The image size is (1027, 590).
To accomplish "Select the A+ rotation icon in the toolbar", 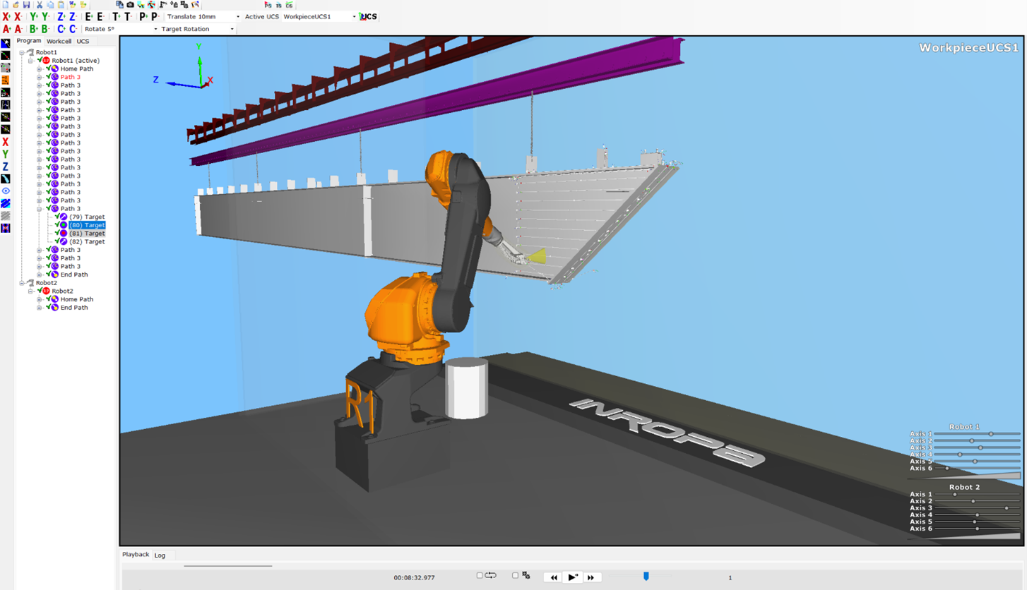I will [x=6, y=29].
